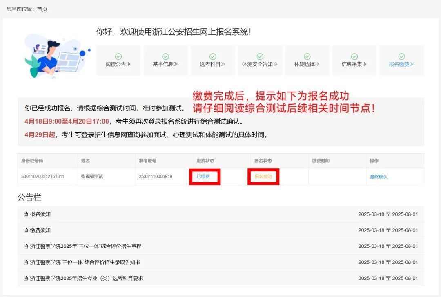The height and width of the screenshot is (297, 441).
Task: Open the 综合评价招生录取告知书 announcement
Action: point(85,262)
